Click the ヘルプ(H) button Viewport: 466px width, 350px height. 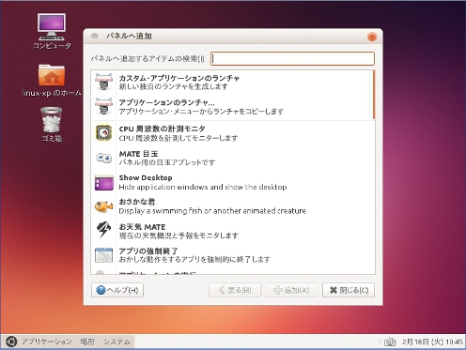coord(117,290)
